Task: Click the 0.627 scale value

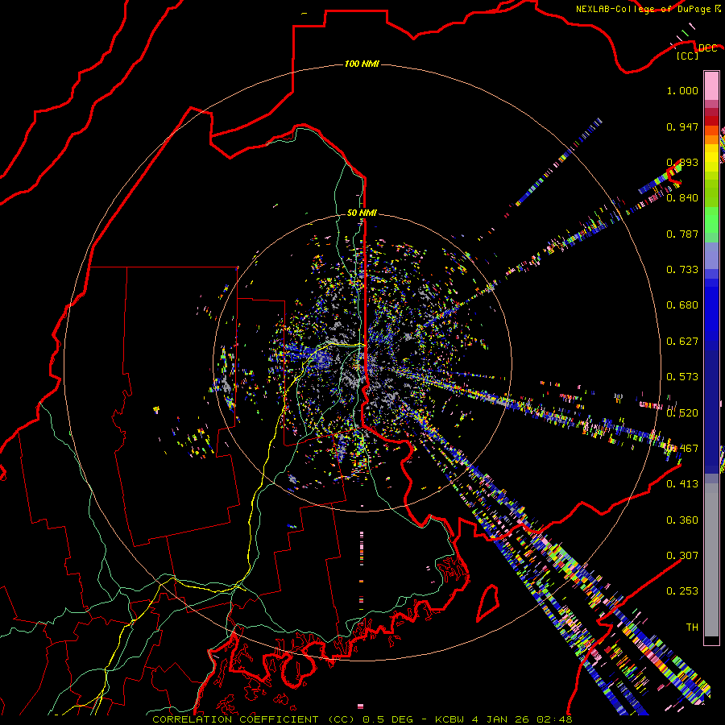Action: (682, 342)
